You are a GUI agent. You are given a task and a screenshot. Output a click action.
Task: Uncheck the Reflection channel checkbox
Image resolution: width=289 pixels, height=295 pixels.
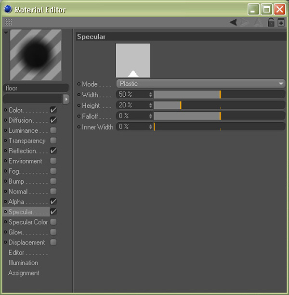pos(53,151)
